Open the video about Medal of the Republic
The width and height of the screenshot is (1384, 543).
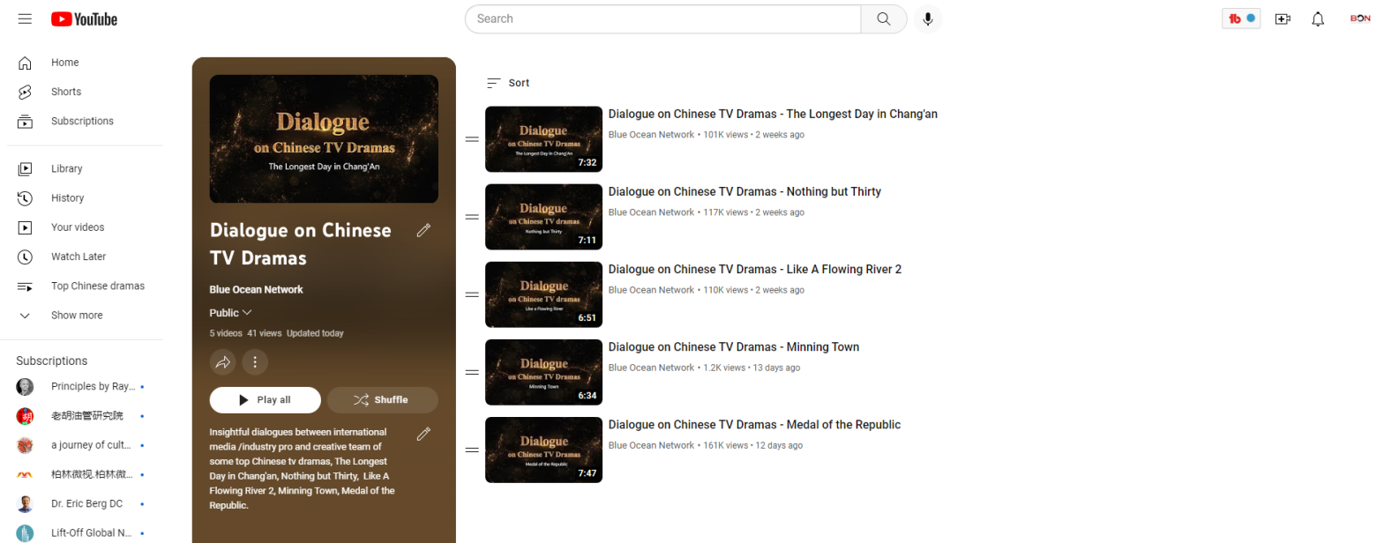[754, 424]
